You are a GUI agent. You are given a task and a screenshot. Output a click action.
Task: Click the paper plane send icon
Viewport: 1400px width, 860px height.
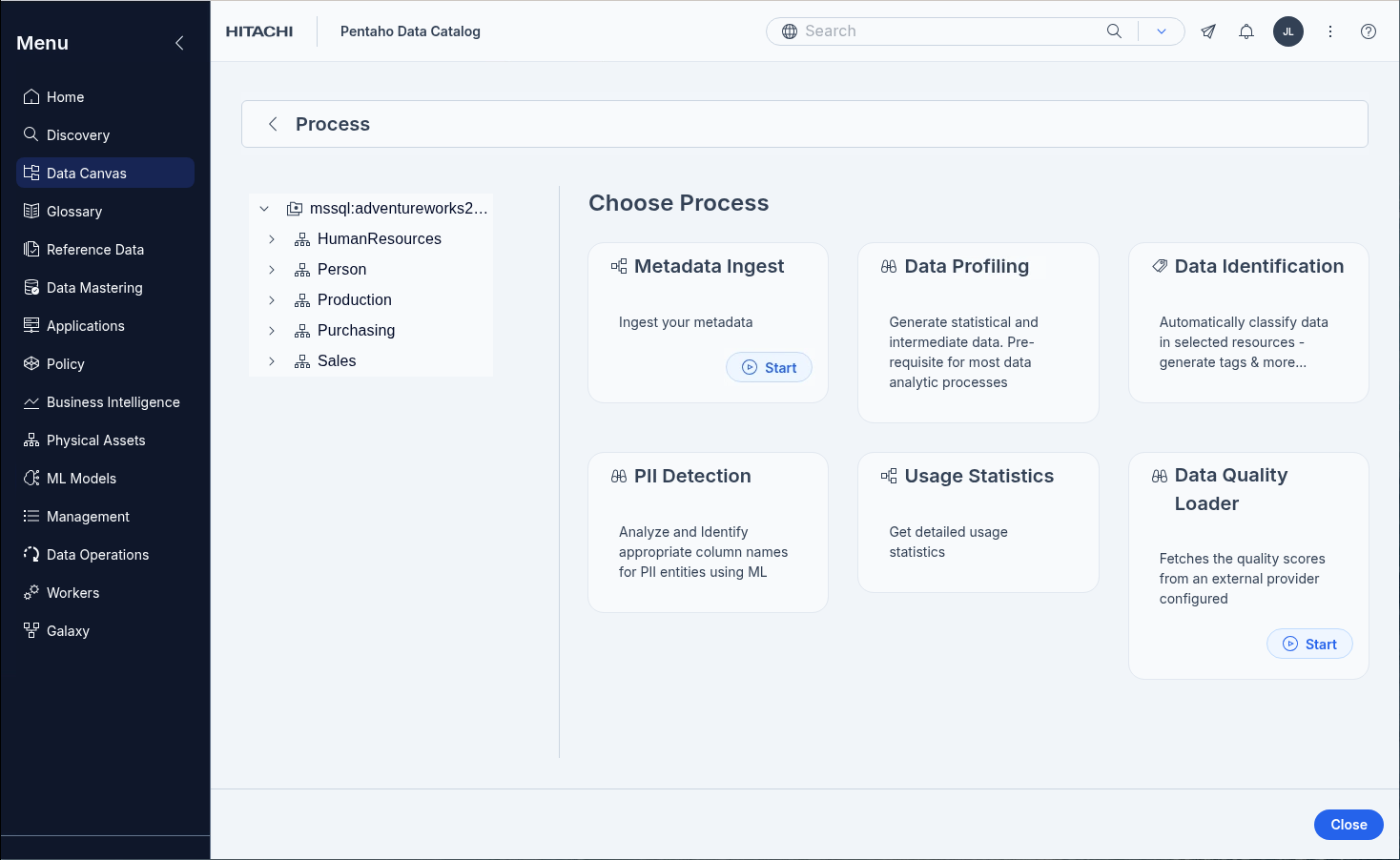point(1207,31)
